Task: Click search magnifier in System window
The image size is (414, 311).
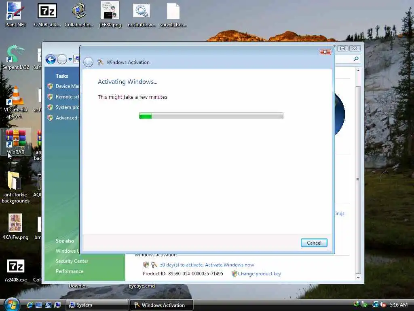Action: tap(356, 59)
